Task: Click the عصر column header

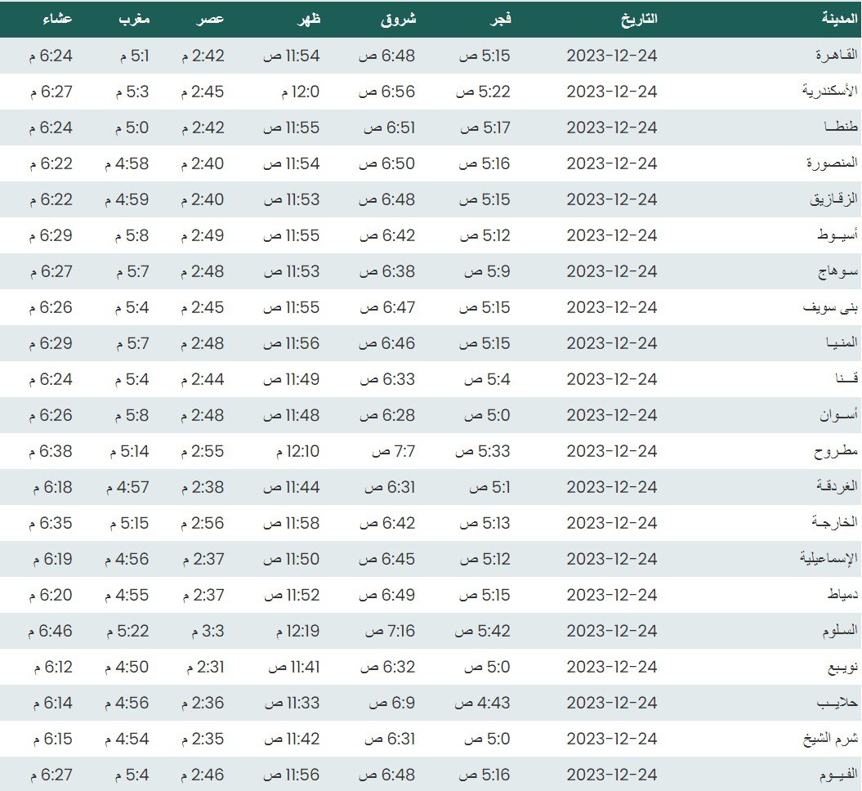Action: point(210,20)
